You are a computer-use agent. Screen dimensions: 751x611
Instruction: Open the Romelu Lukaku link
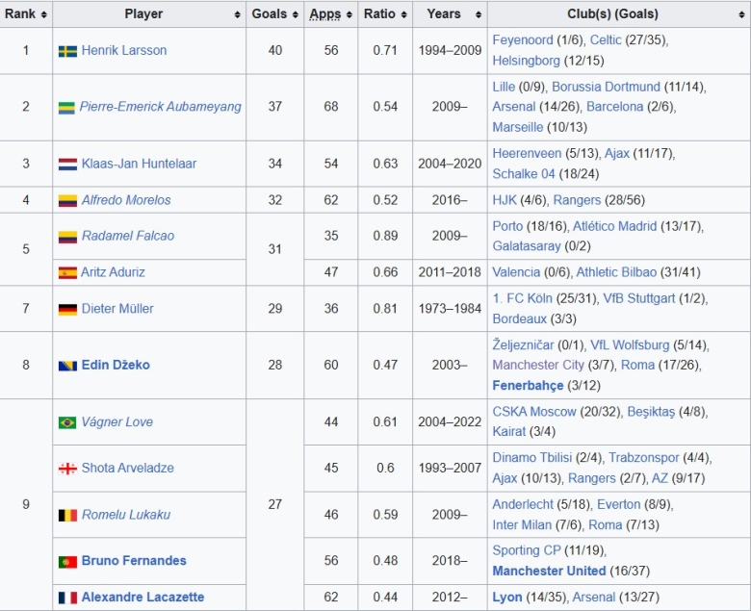[x=126, y=515]
